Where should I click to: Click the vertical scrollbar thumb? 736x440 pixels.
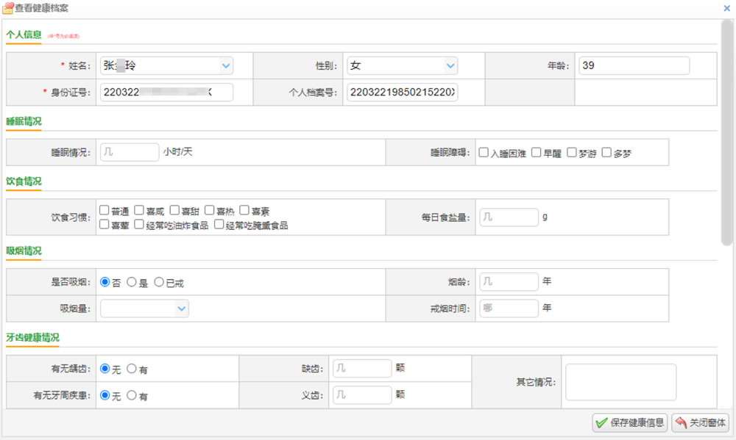click(x=727, y=134)
